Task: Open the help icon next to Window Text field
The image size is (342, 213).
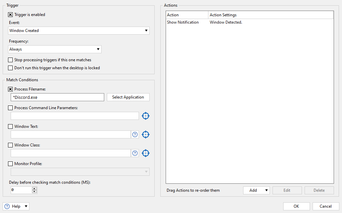Action: point(135,134)
